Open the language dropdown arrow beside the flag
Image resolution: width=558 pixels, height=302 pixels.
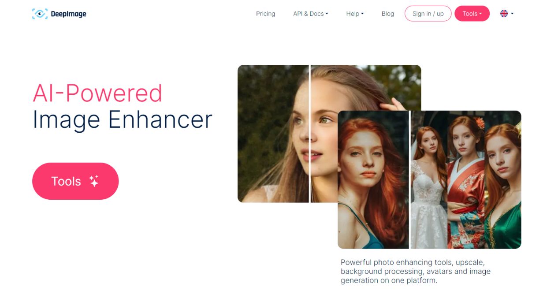pyautogui.click(x=512, y=14)
